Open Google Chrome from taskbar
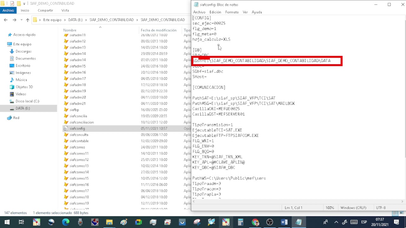Viewport: 406px width, 228px height. 255,222
